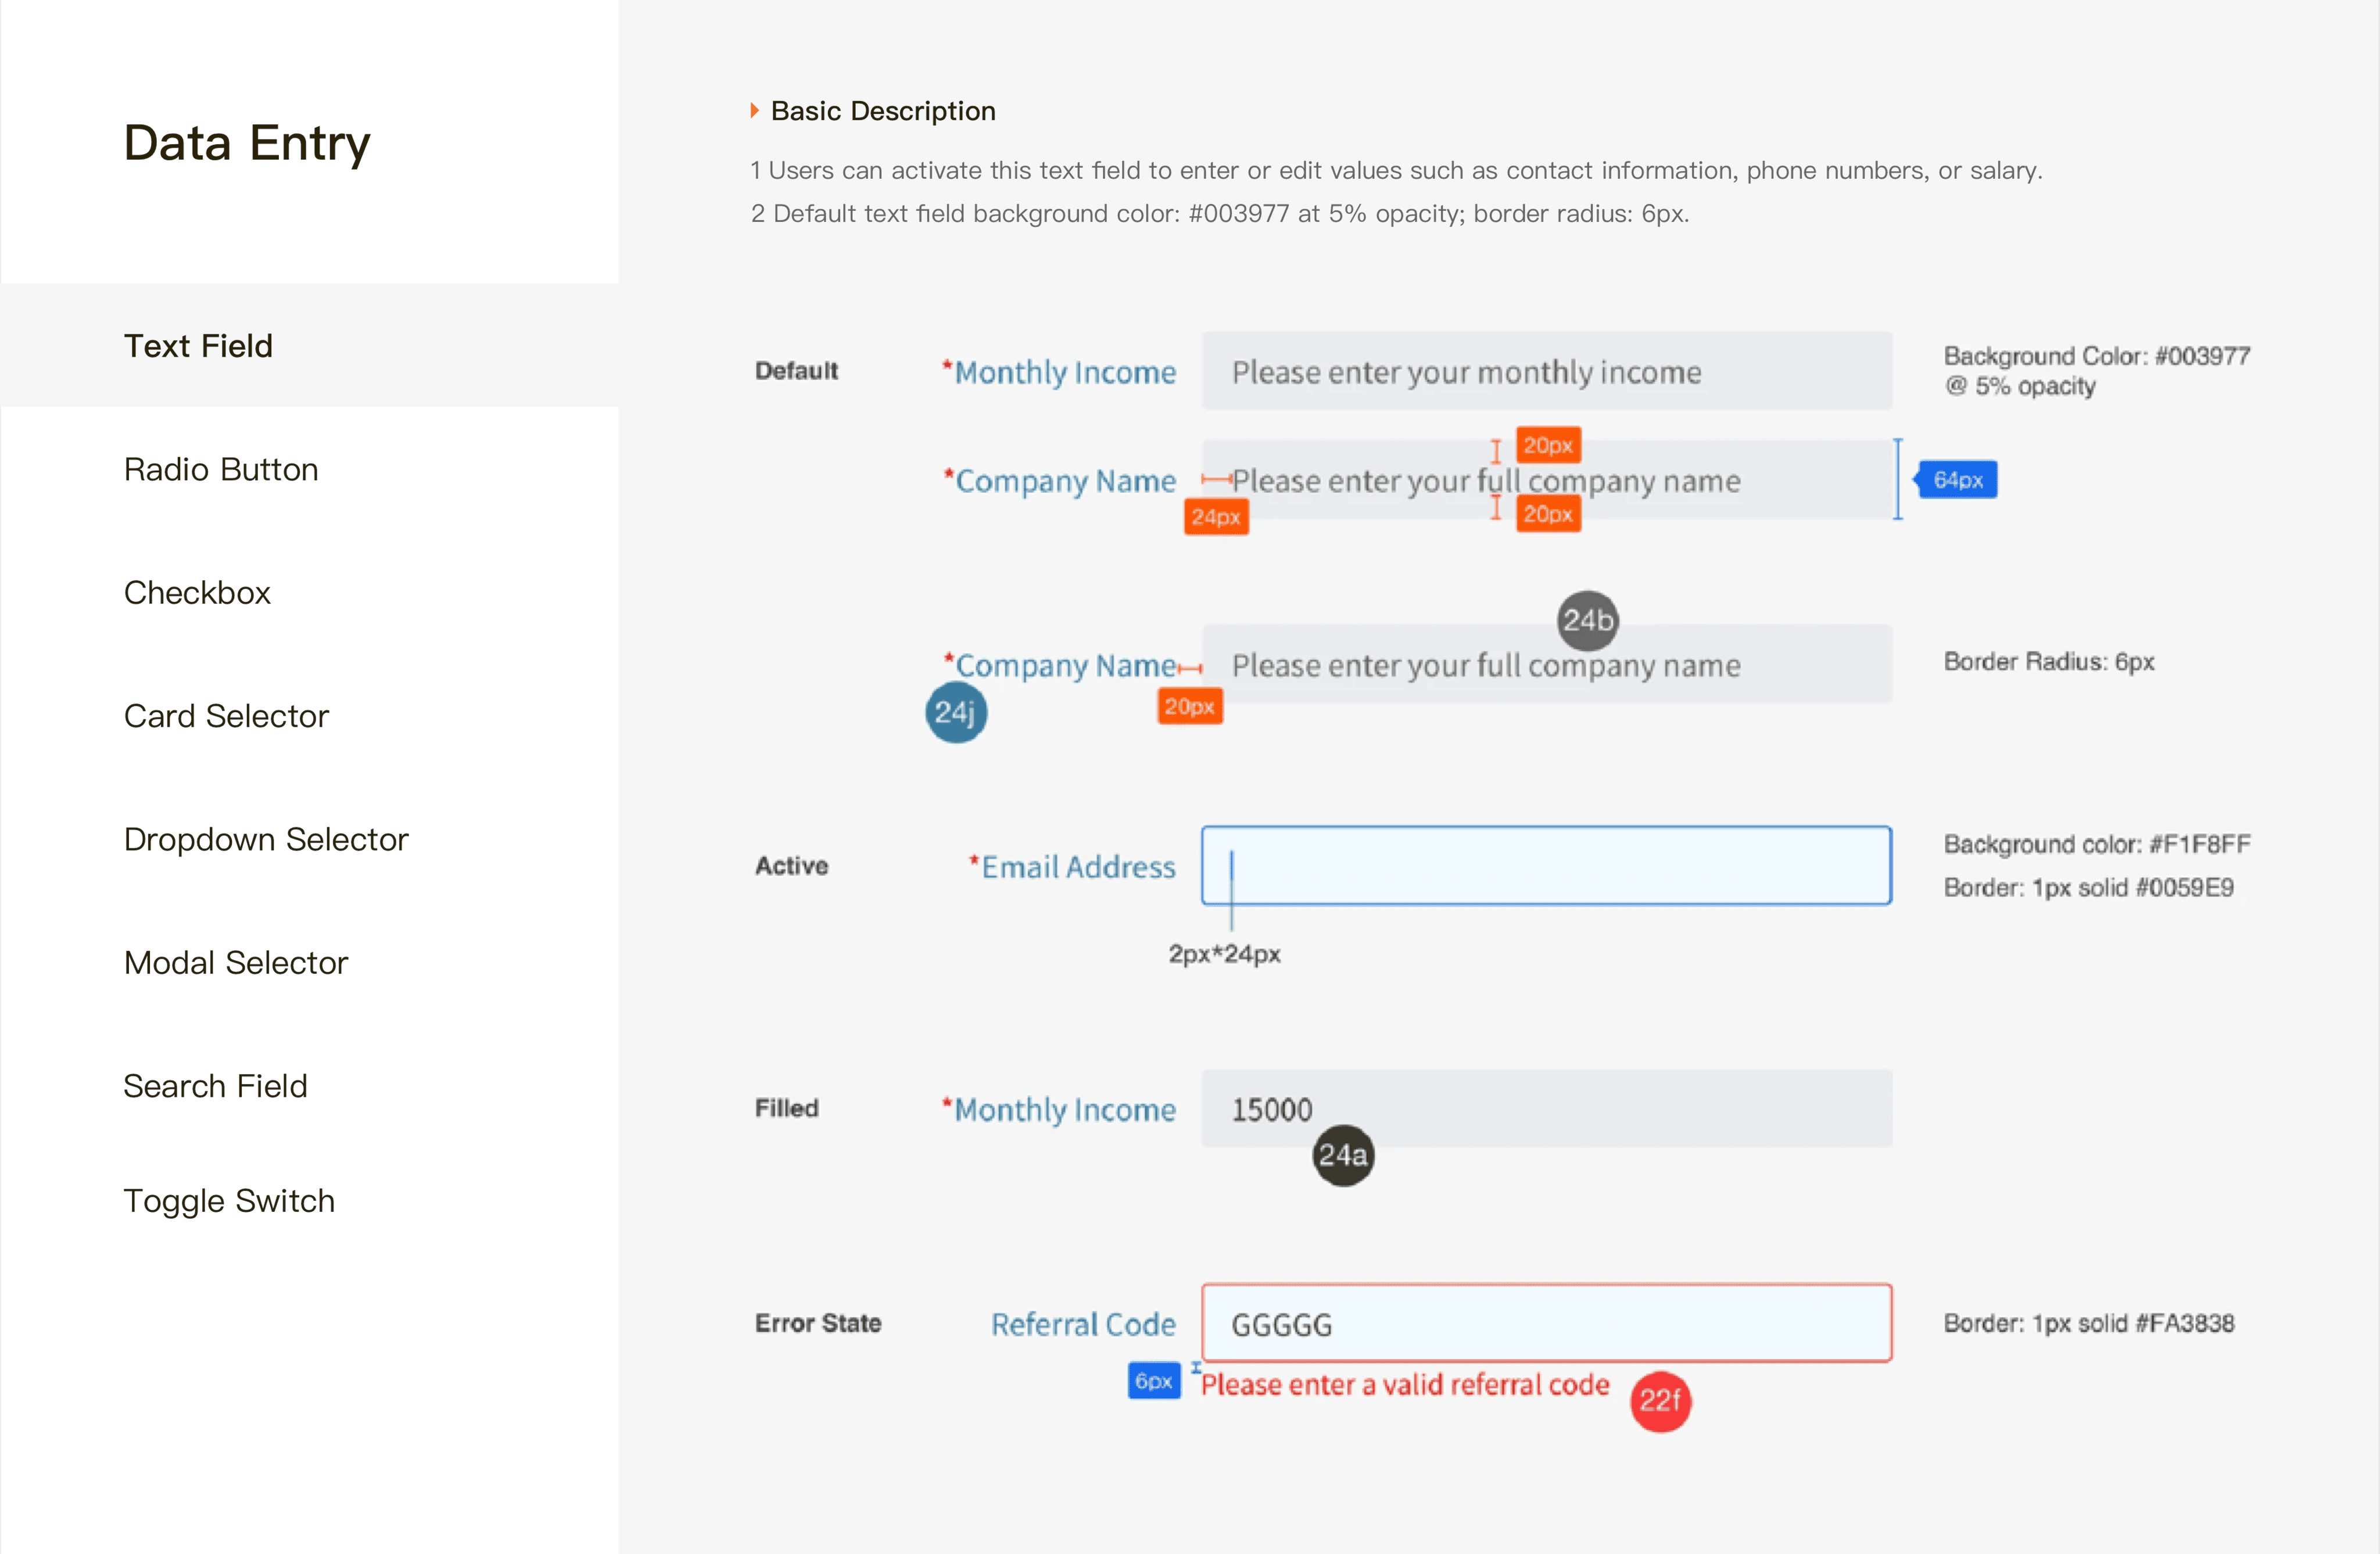The image size is (2380, 1554).
Task: Click the 24b gray annotation badge
Action: 1587,620
